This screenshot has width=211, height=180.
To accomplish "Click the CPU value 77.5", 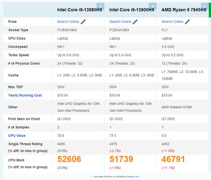I will [x=113, y=136].
